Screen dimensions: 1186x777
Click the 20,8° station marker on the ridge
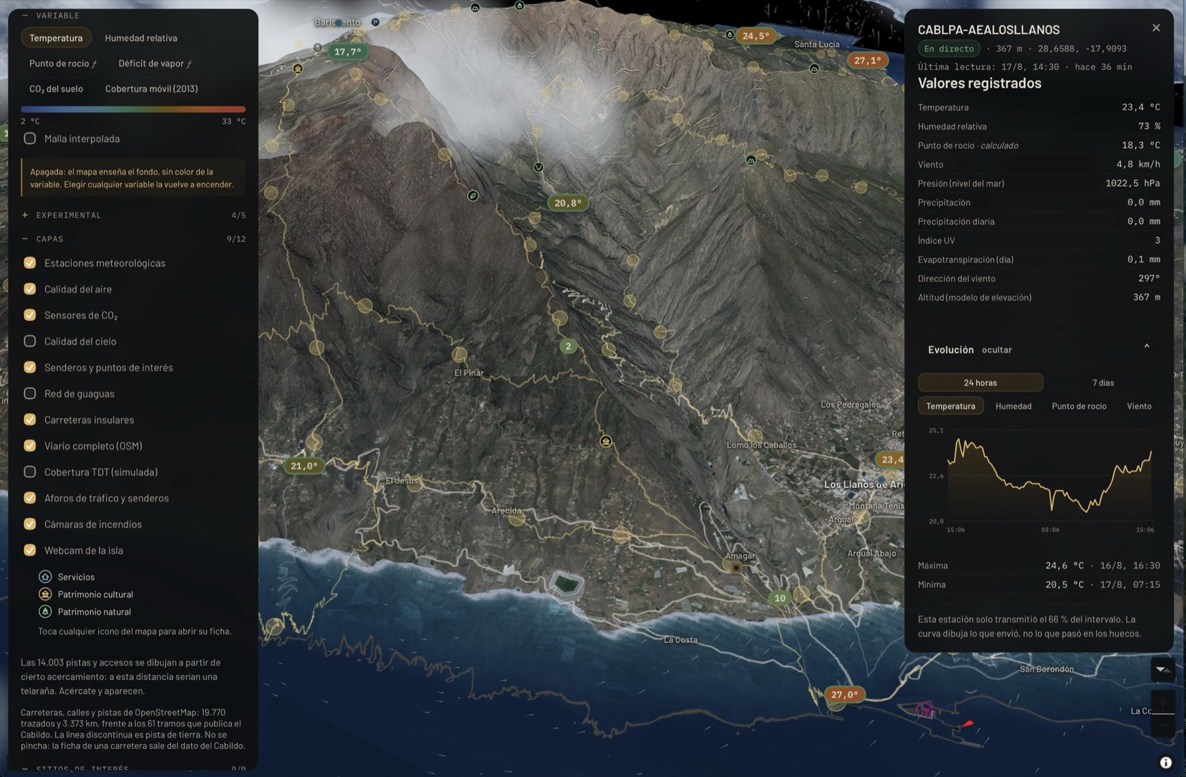click(x=568, y=203)
